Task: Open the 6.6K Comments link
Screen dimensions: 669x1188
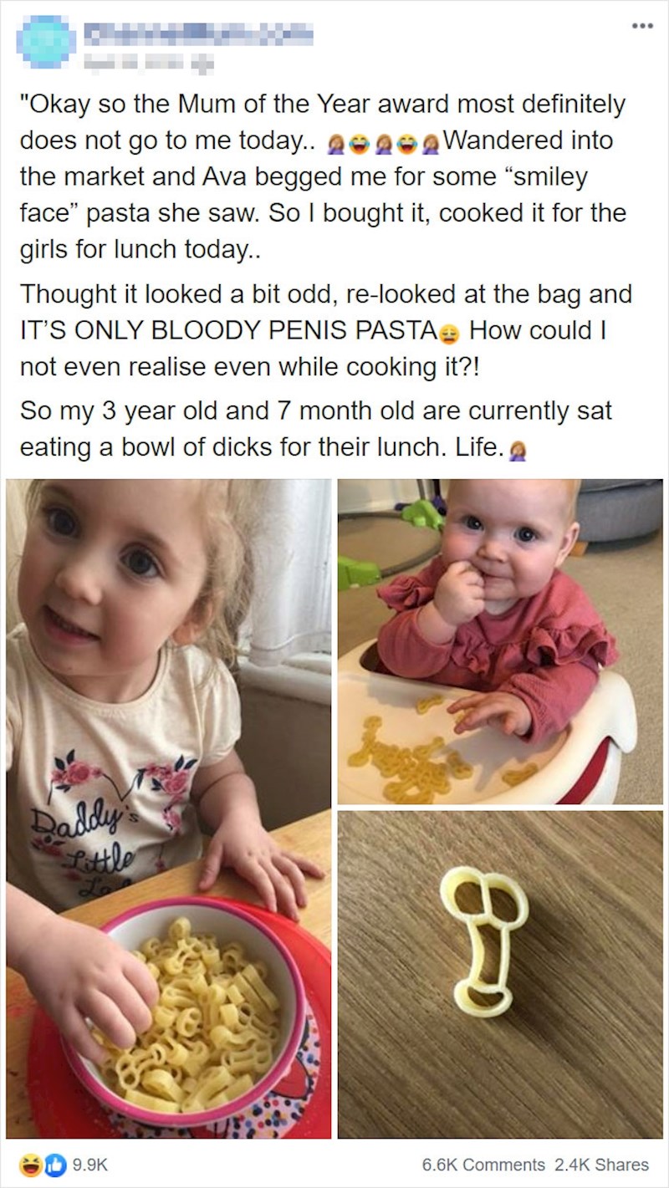Action: [483, 1164]
